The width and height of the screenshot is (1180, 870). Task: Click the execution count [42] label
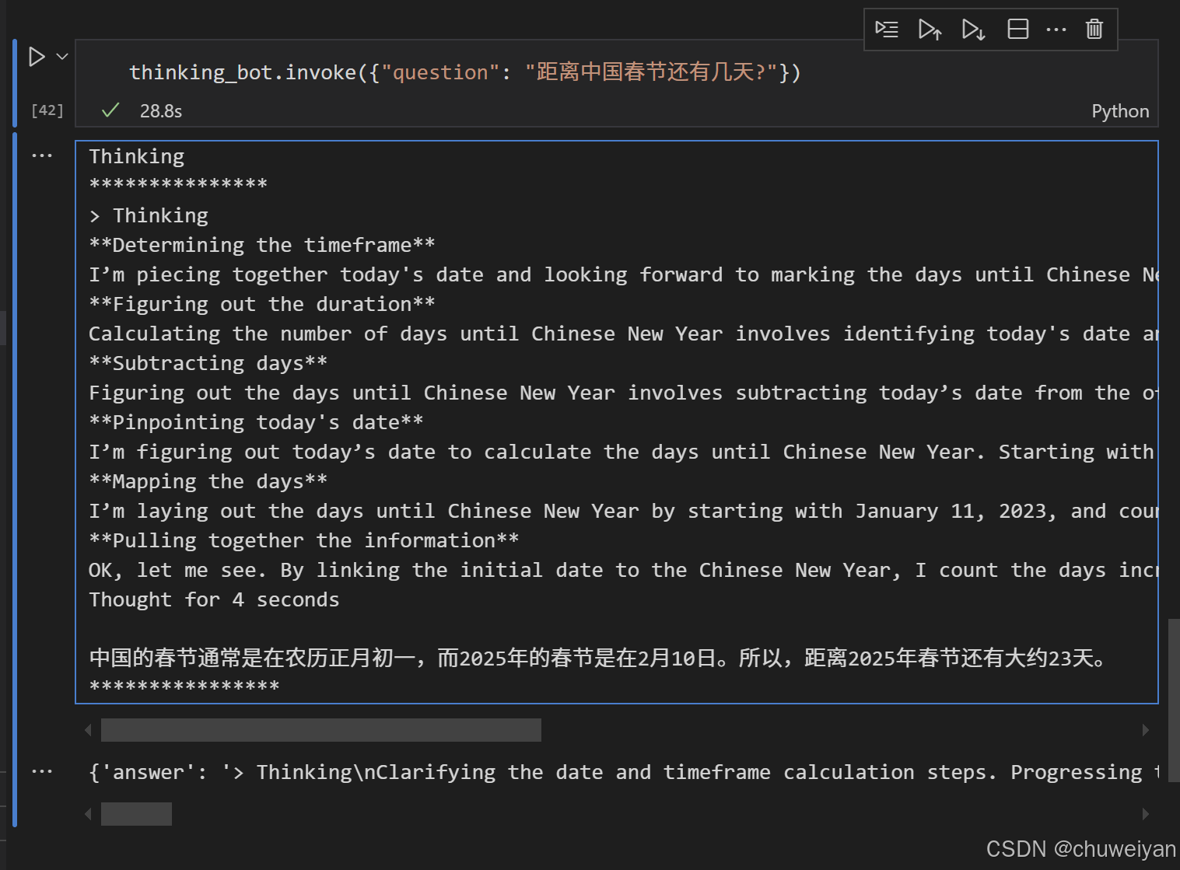tap(46, 110)
